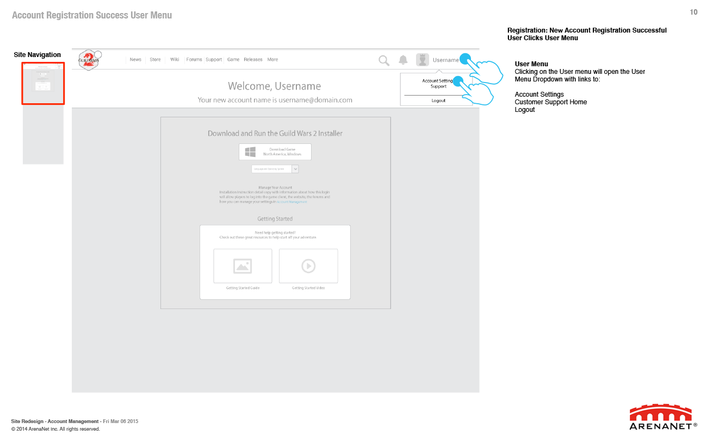Click the Download and Run Installer heading
707x441 pixels.
click(x=275, y=133)
